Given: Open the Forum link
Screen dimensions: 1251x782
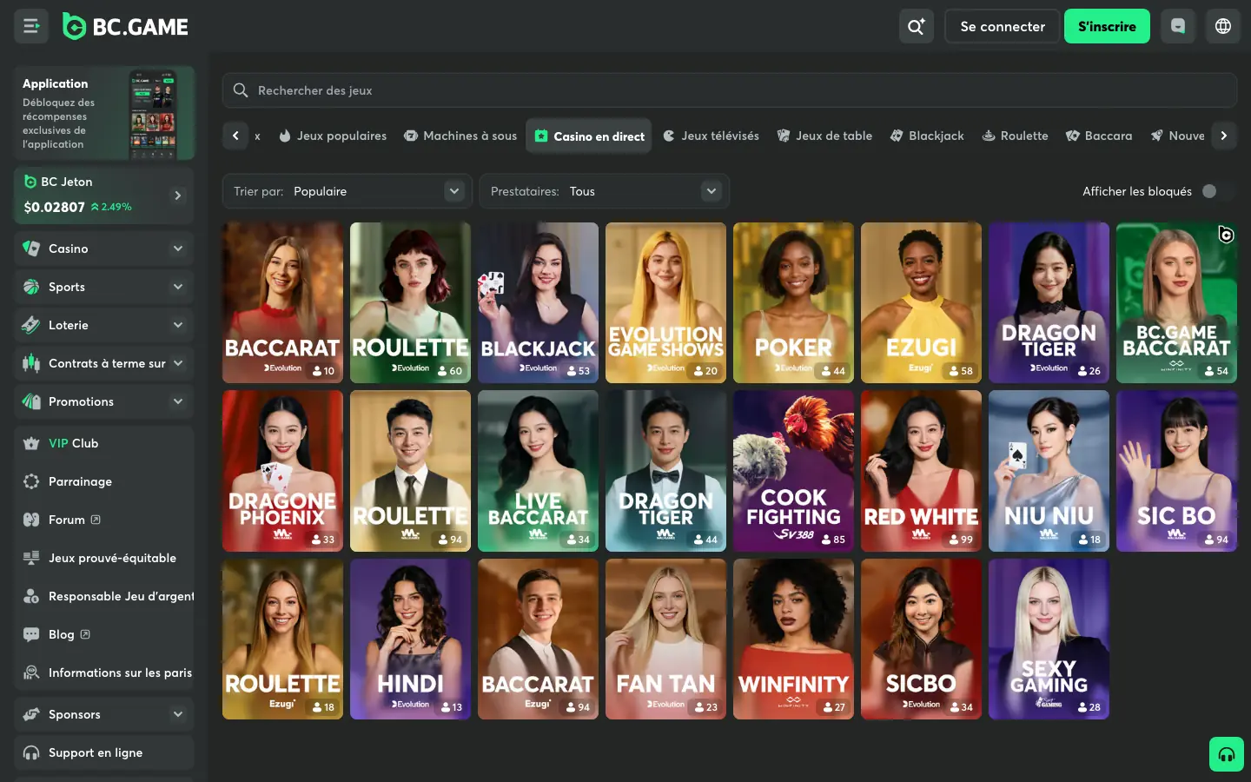Looking at the screenshot, I should click(x=104, y=520).
